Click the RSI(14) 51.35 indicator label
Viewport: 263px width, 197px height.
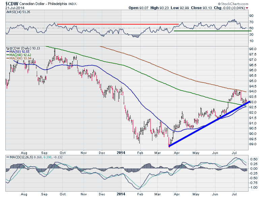18,12
